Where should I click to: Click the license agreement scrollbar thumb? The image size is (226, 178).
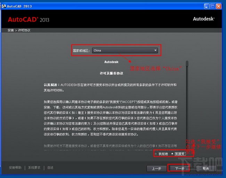click(x=187, y=64)
